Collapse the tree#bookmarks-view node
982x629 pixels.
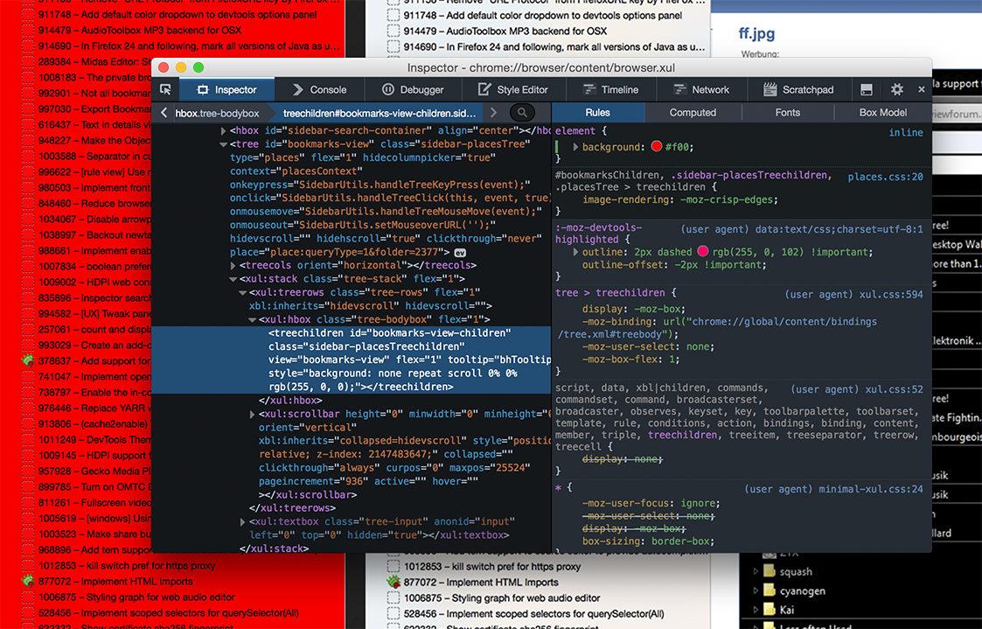223,144
